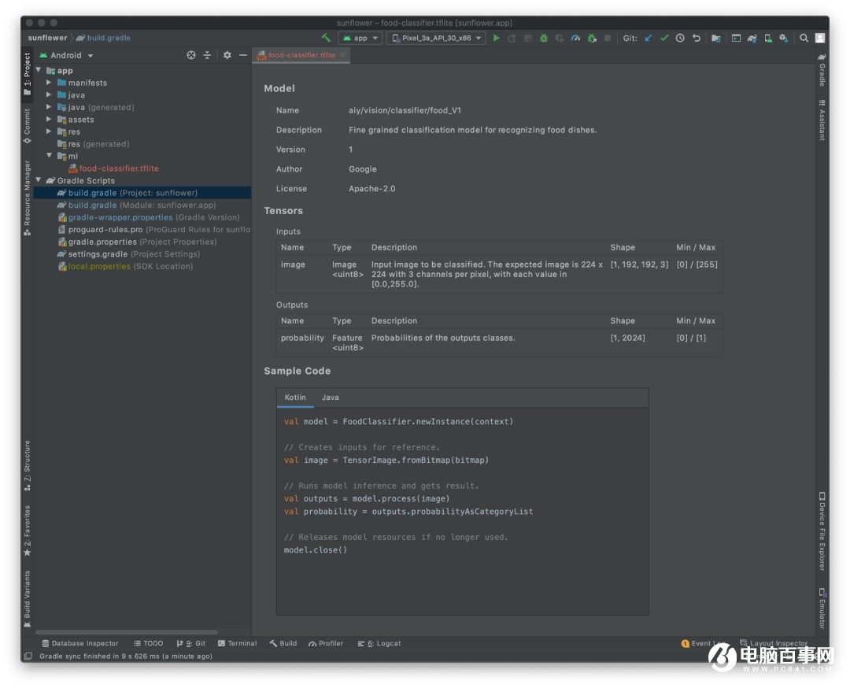
Task: Open the Build Variants tool window
Action: pos(27,599)
